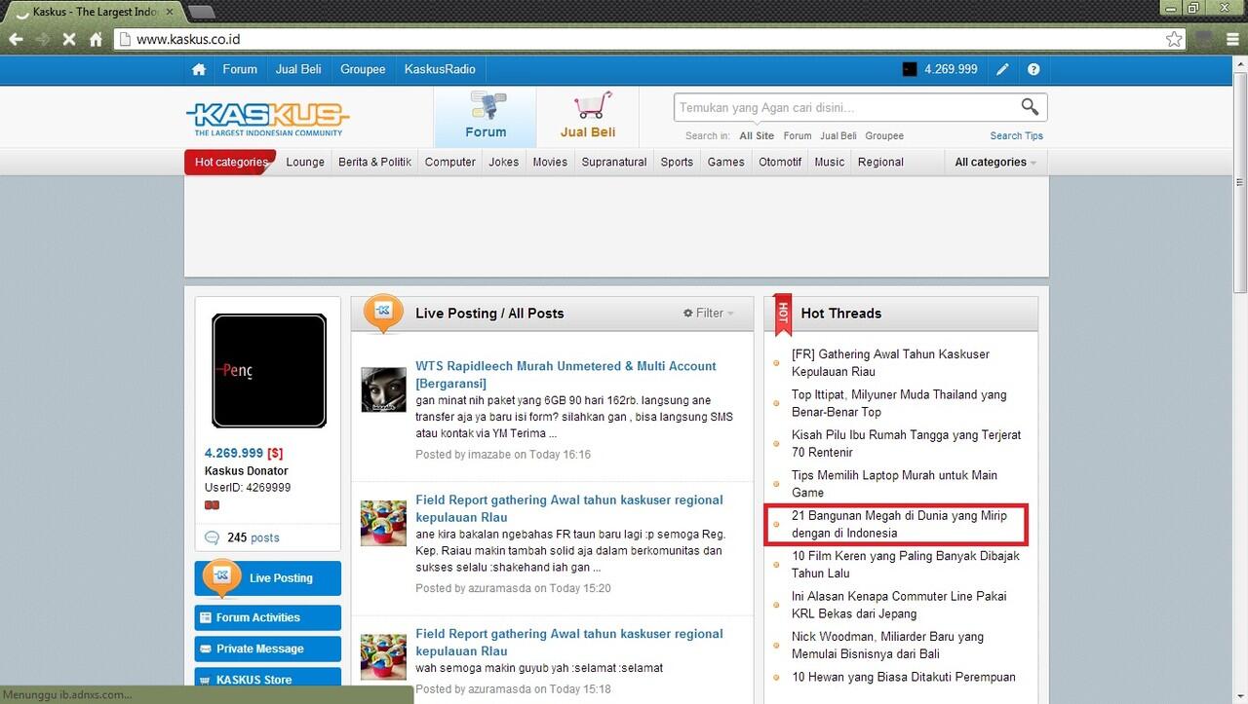The width and height of the screenshot is (1248, 704).
Task: Select the Hot categories tab
Action: 230,162
